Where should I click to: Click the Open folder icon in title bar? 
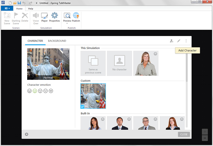15,3
